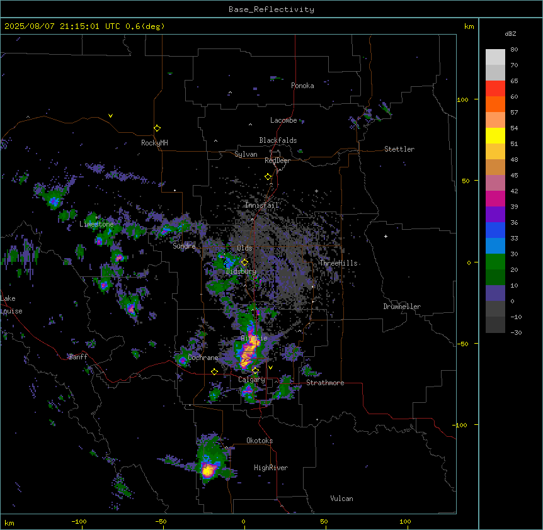The image size is (543, 530).
Task: Click the RedDeer city label
Action: click(277, 161)
